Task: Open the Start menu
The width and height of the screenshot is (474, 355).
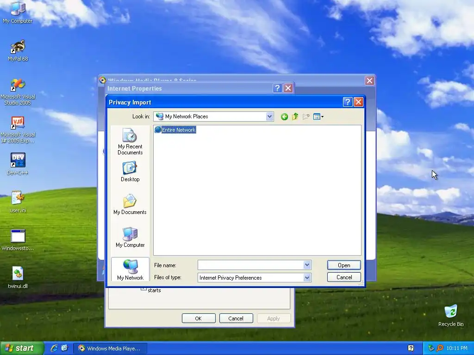Action: (x=22, y=349)
